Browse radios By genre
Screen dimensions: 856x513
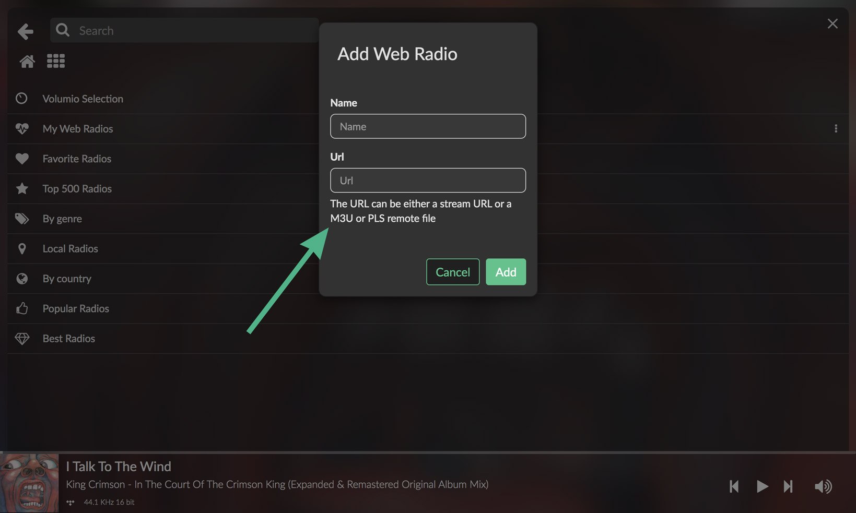pyautogui.click(x=62, y=219)
